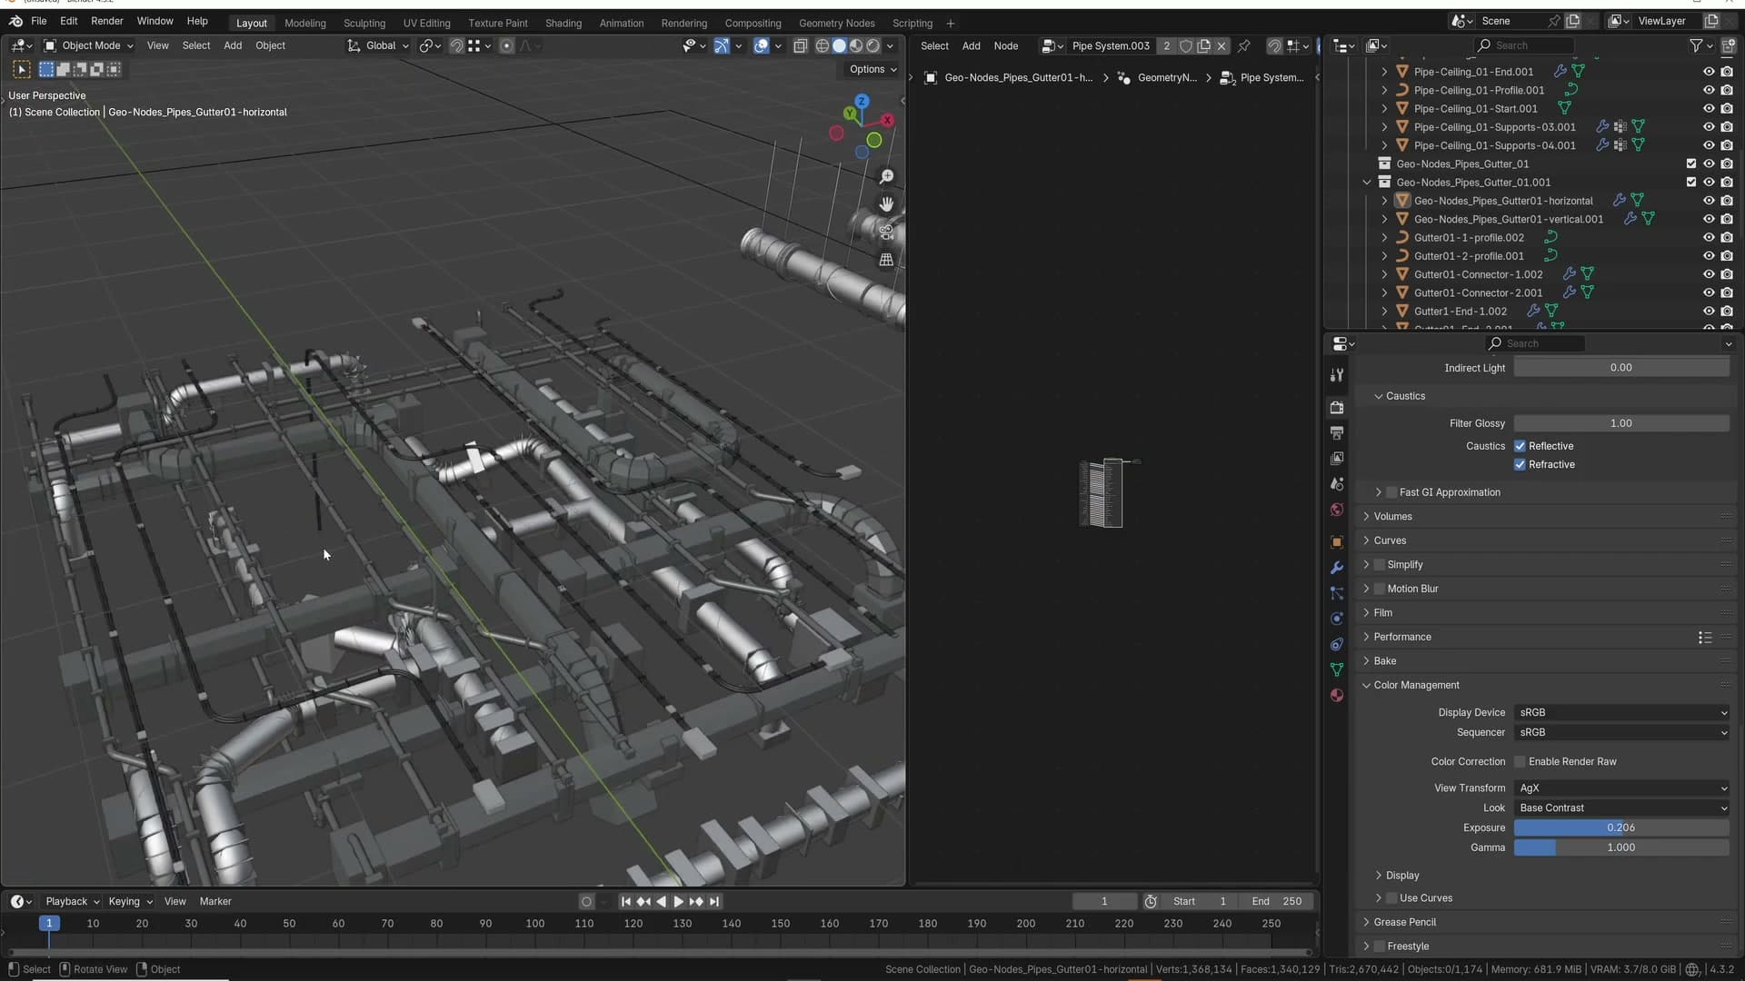Viewport: 1745px width, 981px height.
Task: Uncheck Refractive caustics
Action: (x=1520, y=465)
